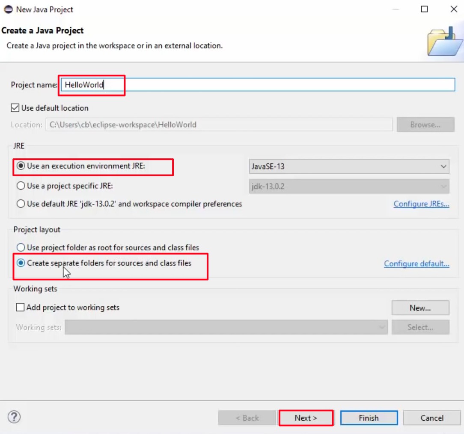Click inside the Project name text field
Screen dimensions: 464x434
[x=214, y=84]
